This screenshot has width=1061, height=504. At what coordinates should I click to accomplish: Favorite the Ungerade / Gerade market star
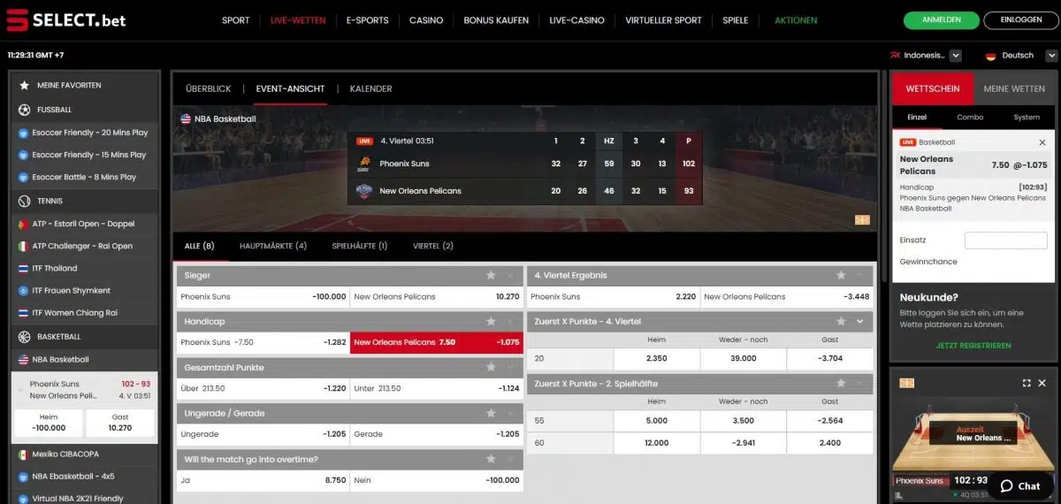(x=491, y=413)
